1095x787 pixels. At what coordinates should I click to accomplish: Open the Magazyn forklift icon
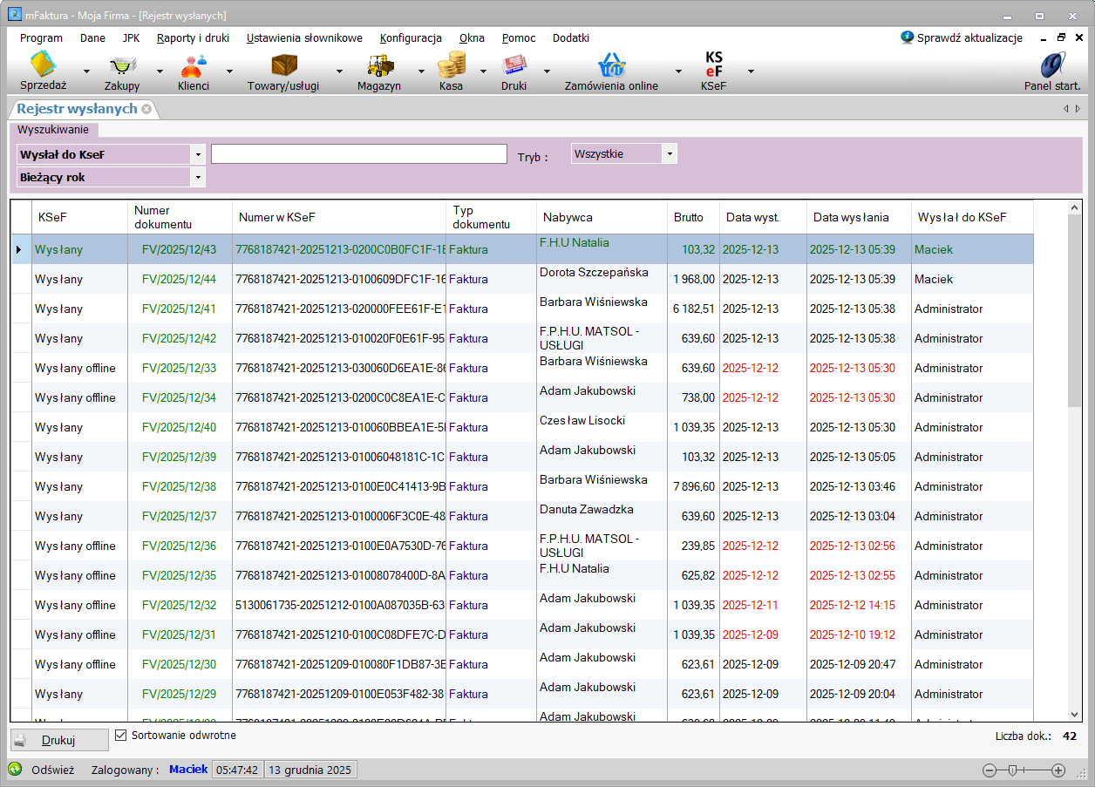click(379, 65)
